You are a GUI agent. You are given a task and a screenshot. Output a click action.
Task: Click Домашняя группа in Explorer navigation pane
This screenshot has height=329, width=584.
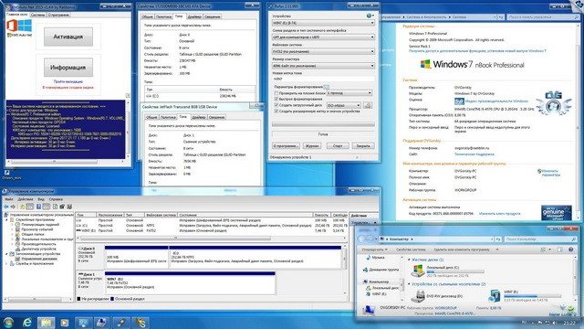click(383, 270)
